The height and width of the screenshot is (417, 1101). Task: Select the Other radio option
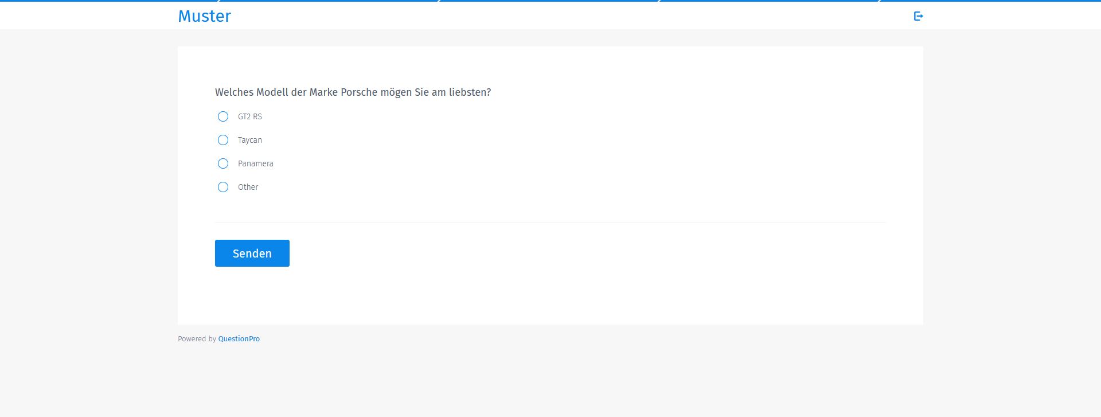[x=223, y=187]
